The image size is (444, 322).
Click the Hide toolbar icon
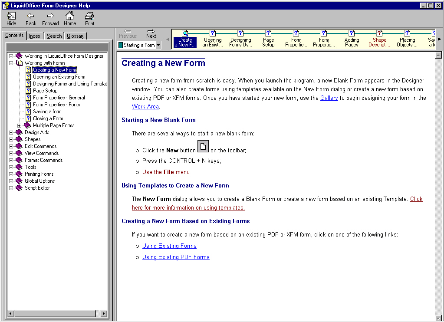[11, 16]
